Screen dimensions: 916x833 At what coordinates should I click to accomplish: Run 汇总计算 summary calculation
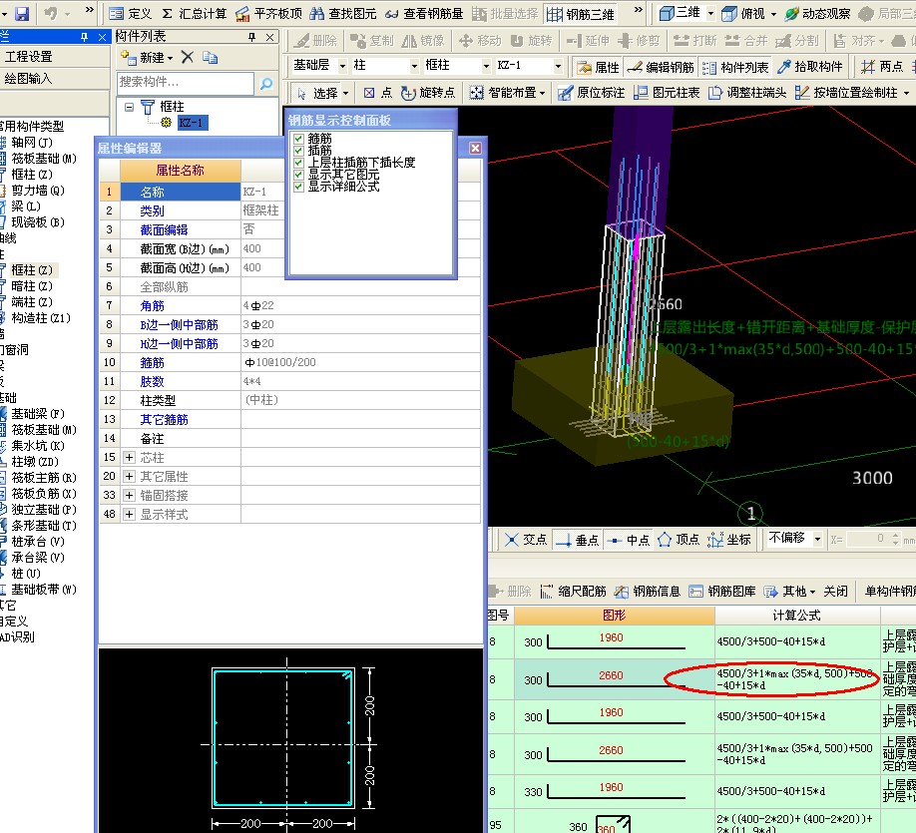pyautogui.click(x=194, y=13)
